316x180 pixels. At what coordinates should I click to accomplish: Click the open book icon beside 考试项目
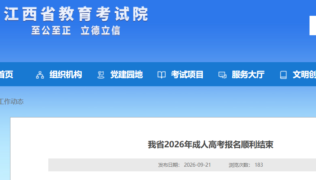[x=161, y=75]
